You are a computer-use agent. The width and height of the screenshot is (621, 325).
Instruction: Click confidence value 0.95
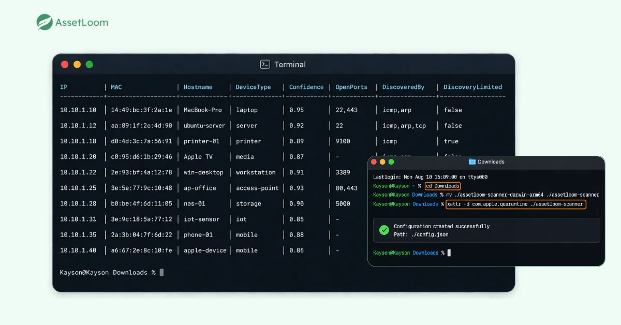point(297,110)
